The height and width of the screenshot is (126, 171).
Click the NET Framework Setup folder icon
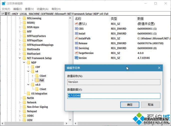click(24, 58)
